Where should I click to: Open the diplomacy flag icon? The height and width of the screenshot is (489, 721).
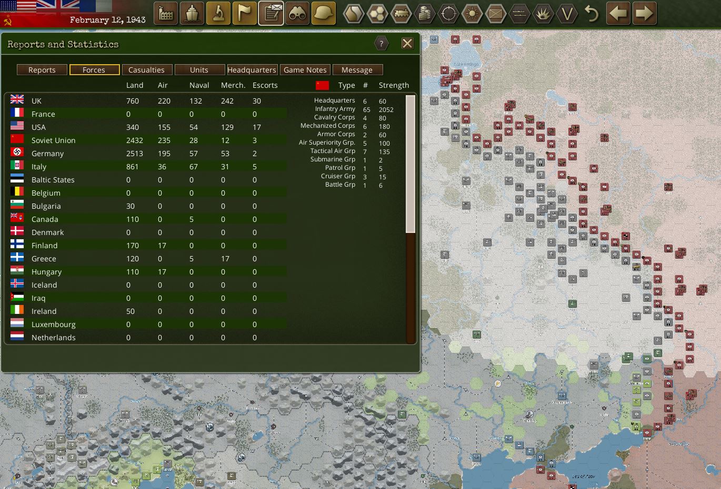[245, 14]
